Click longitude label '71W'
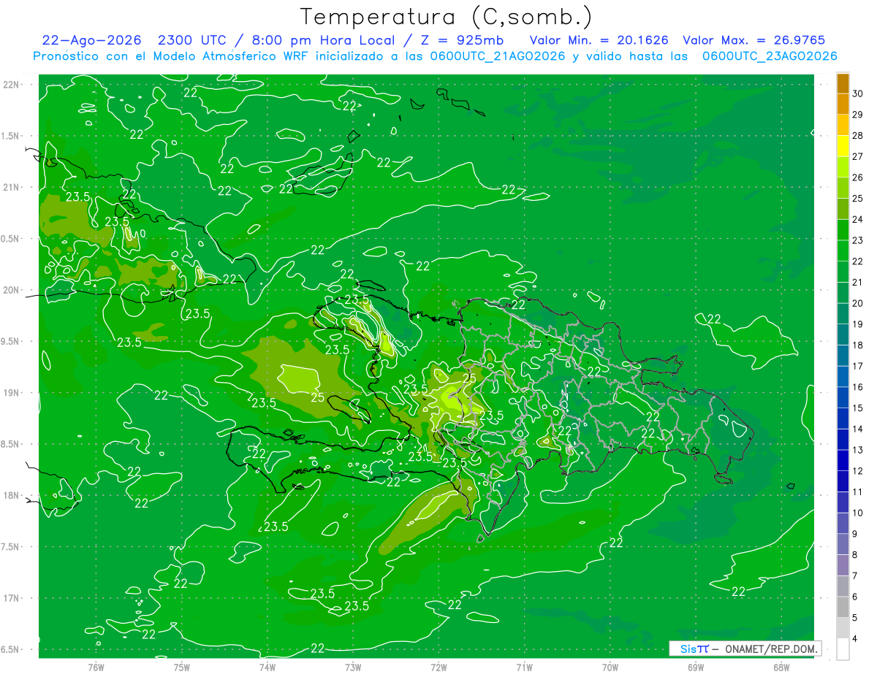 pyautogui.click(x=524, y=668)
